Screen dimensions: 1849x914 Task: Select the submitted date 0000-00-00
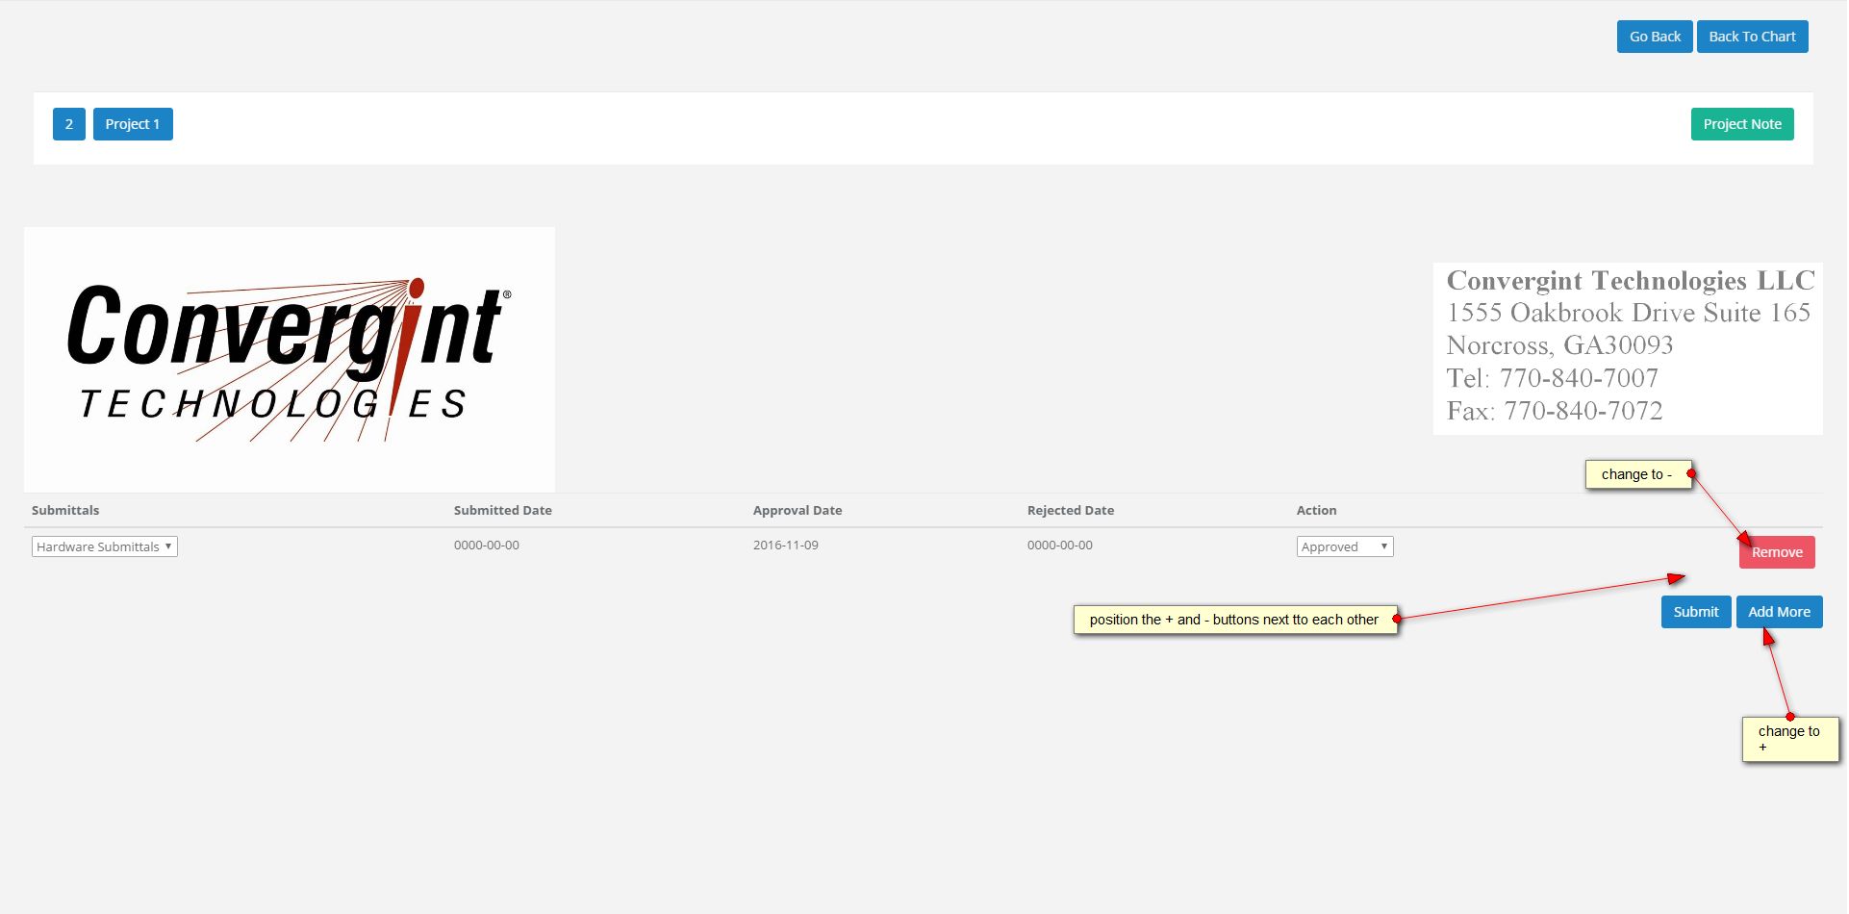487,545
